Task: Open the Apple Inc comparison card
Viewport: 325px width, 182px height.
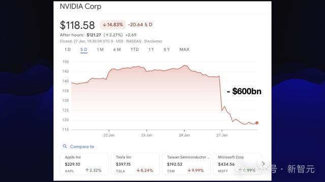Action: [84, 164]
